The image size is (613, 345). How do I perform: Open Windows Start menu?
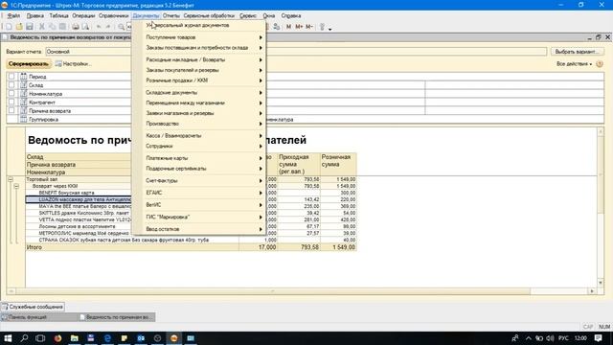[x=8, y=338]
